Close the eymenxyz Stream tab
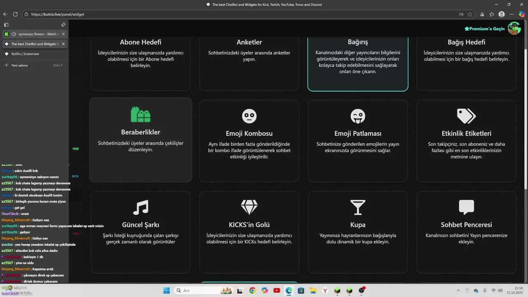528x297 pixels. pos(63,34)
